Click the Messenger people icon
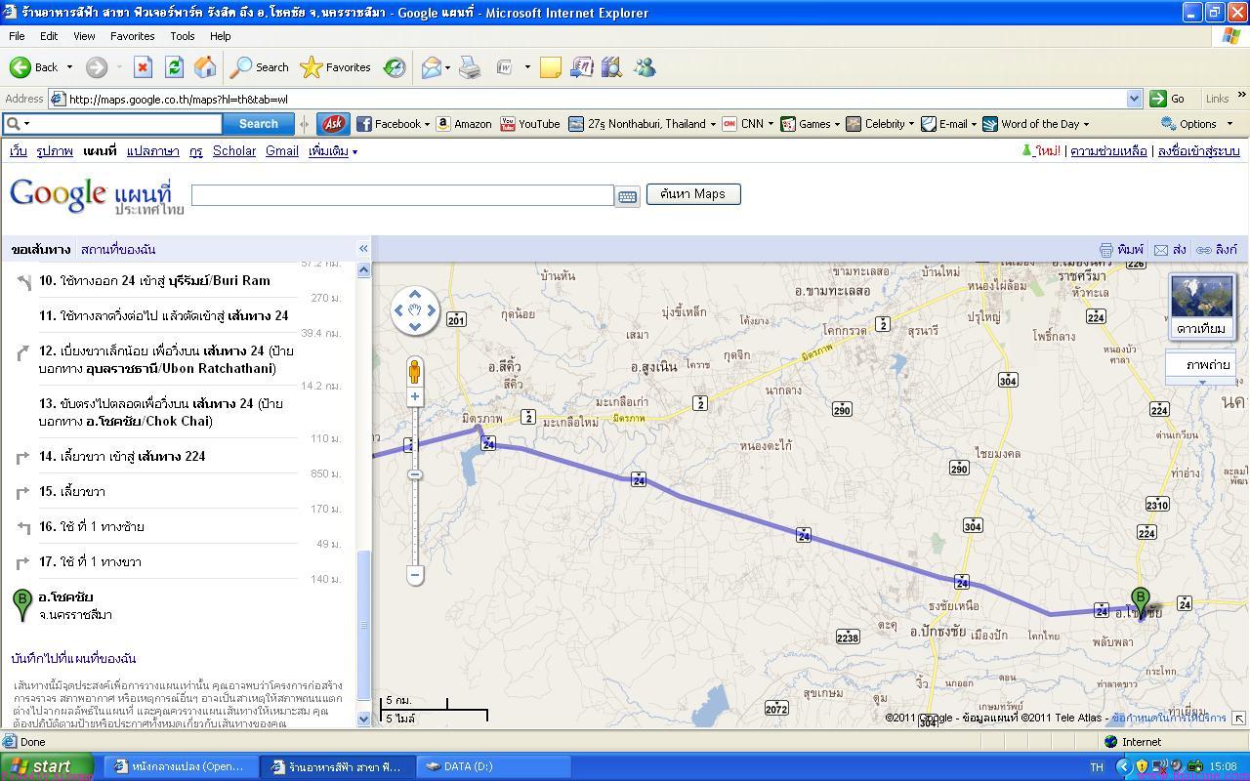Image resolution: width=1250 pixels, height=781 pixels. (645, 67)
